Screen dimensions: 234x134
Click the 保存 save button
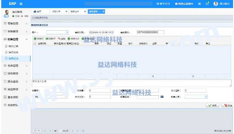click(x=212, y=105)
